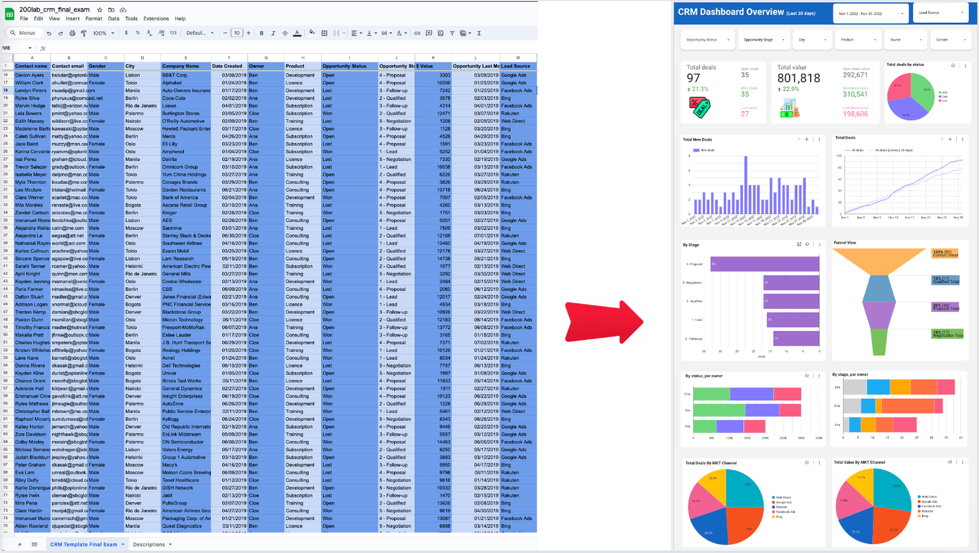The height and width of the screenshot is (553, 979).
Task: Select CRM Template Final Exam sheet tab
Action: coord(87,544)
